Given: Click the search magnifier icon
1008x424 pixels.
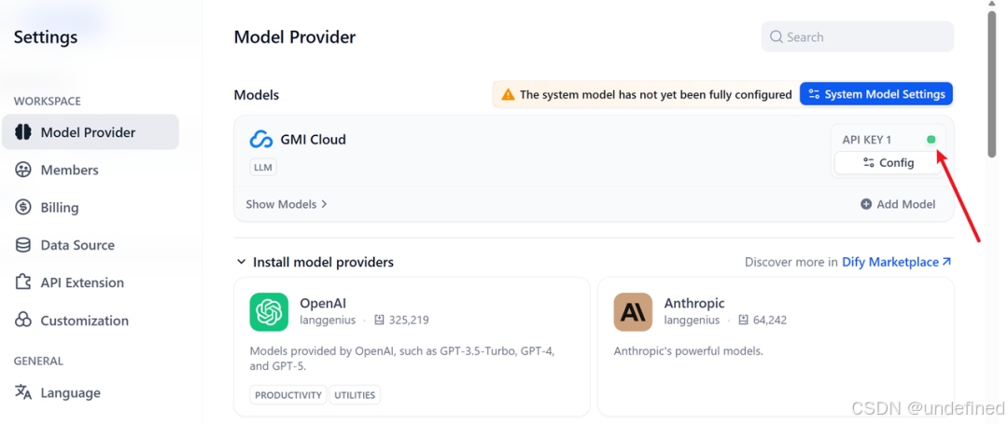Looking at the screenshot, I should [x=777, y=37].
